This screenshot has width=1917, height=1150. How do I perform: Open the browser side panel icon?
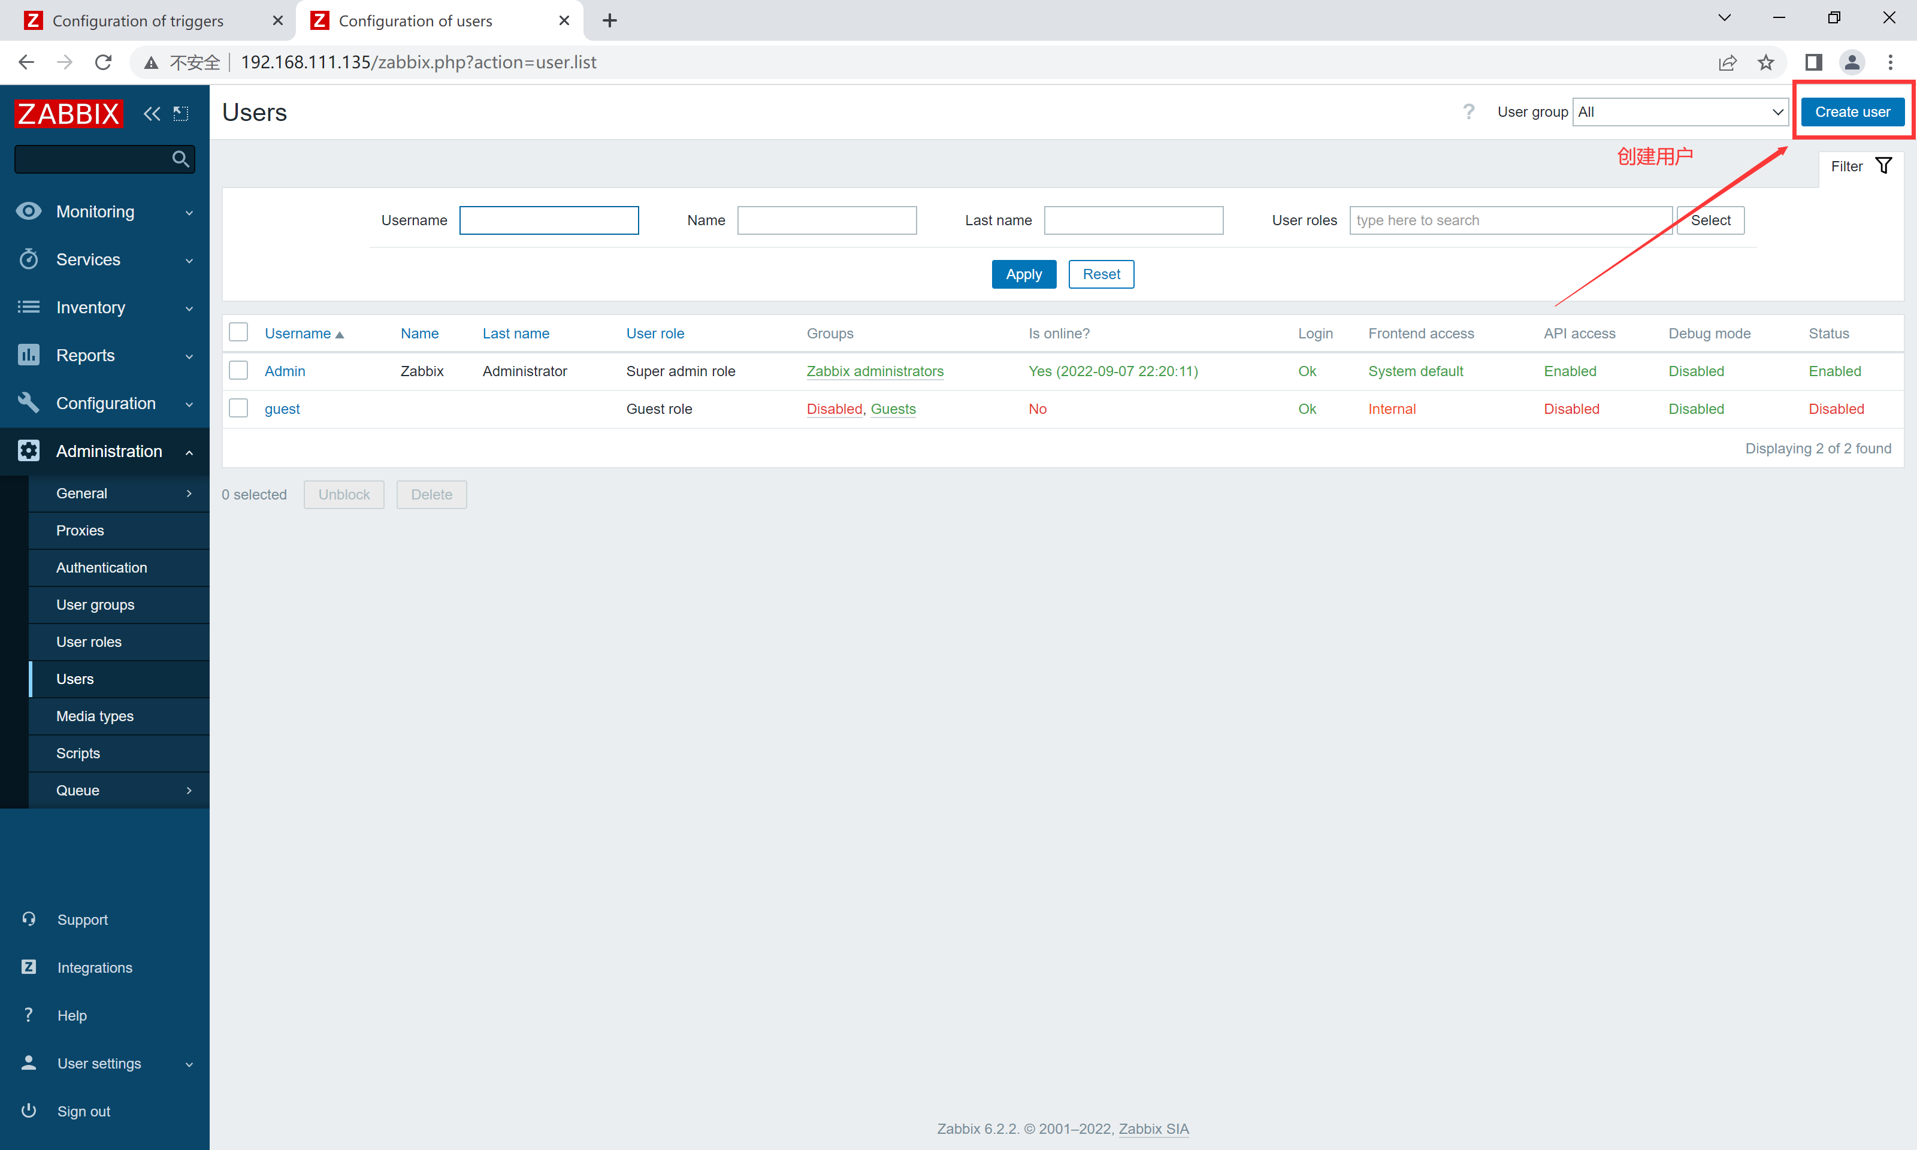coord(1814,62)
